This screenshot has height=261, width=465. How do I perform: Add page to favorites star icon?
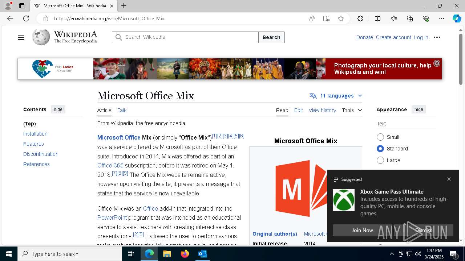point(341,18)
